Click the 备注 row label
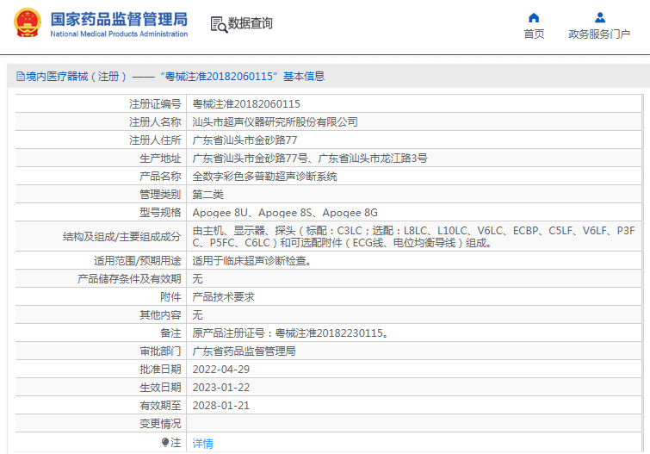 point(170,333)
